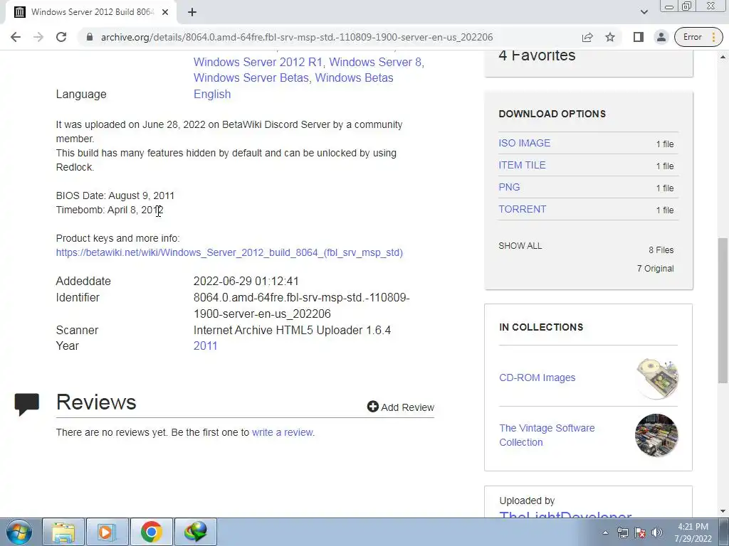Screen dimensions: 729x546
Task: Open Windows Explorer from taskbar
Action: click(63, 532)
